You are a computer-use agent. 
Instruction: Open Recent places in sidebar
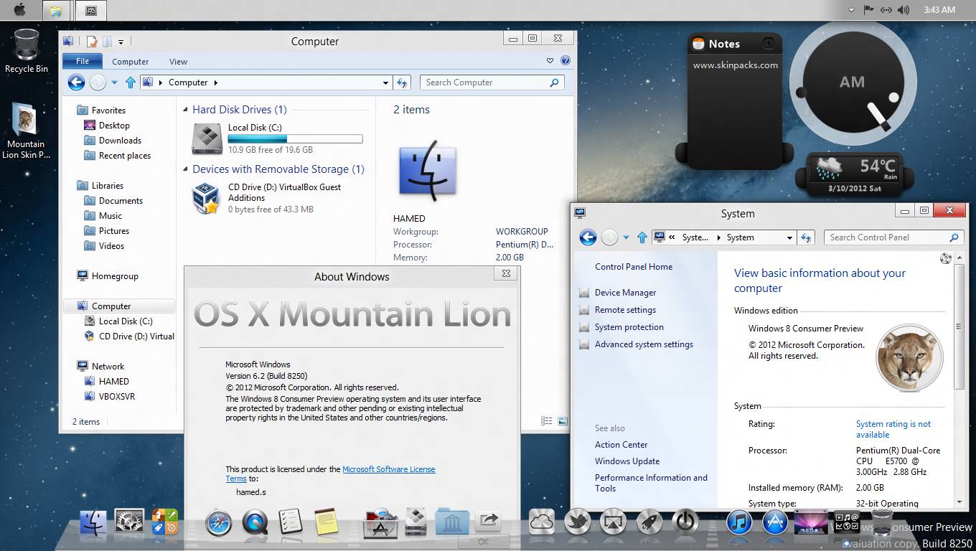coord(124,156)
